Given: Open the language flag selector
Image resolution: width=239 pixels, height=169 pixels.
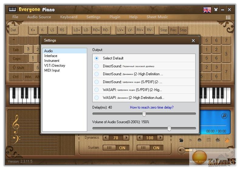Looking at the screenshot, I should 207,10.
